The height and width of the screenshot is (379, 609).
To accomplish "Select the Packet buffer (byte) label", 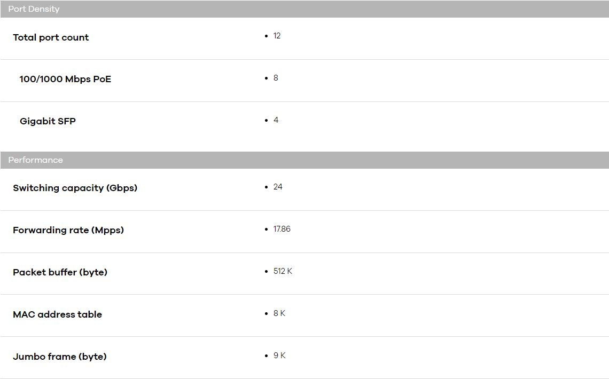I will click(60, 272).
